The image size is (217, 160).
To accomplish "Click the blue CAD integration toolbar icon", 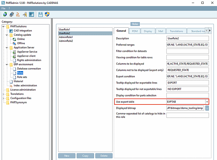I will (x=32, y=14).
